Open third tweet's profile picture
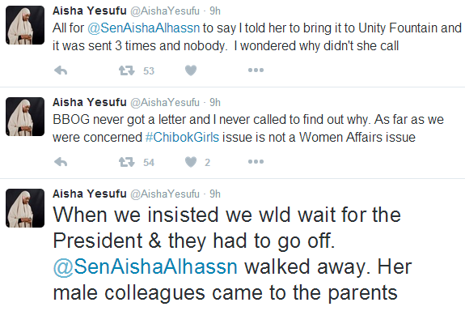465x311 pixels. (25, 208)
